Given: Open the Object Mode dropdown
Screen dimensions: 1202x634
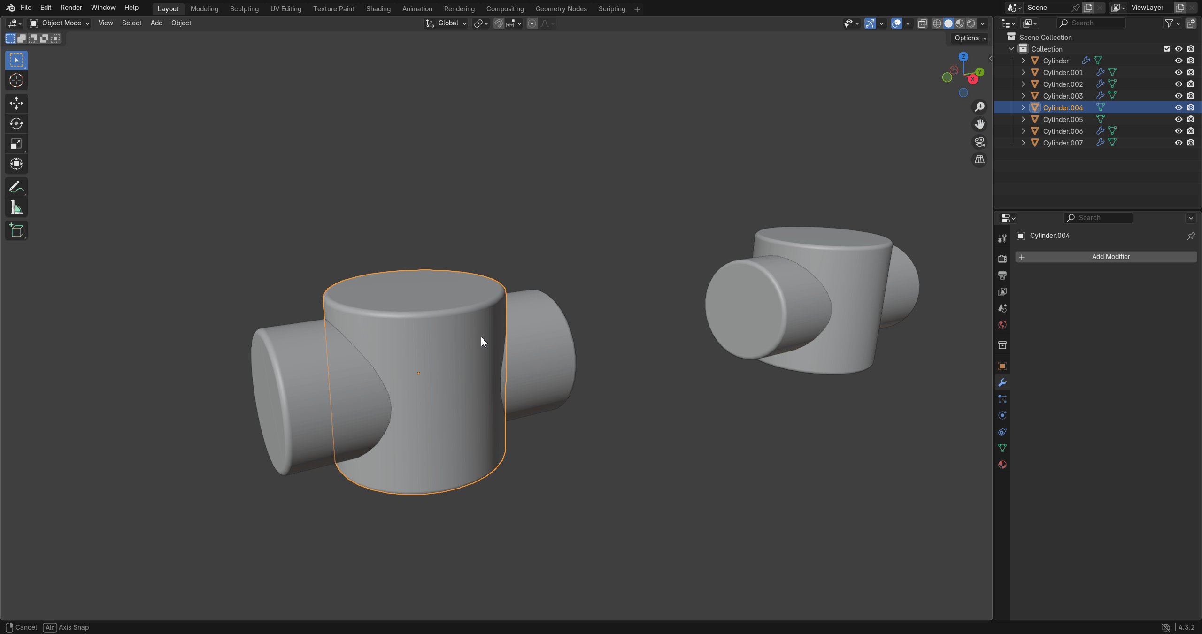Looking at the screenshot, I should point(60,23).
